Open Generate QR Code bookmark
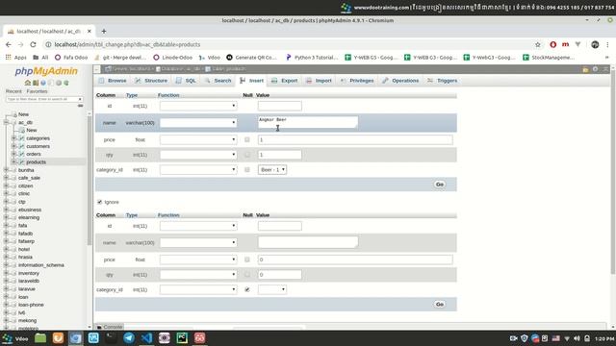This screenshot has width=616, height=346. point(252,58)
